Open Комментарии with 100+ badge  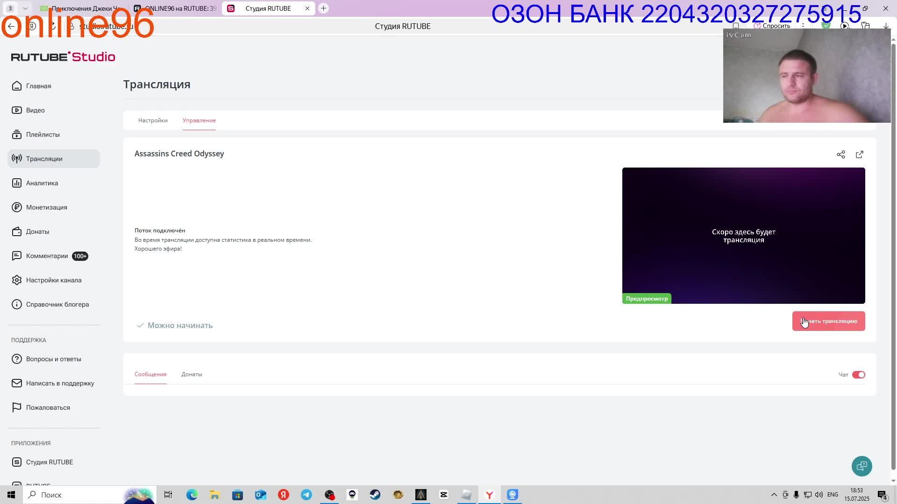click(47, 256)
